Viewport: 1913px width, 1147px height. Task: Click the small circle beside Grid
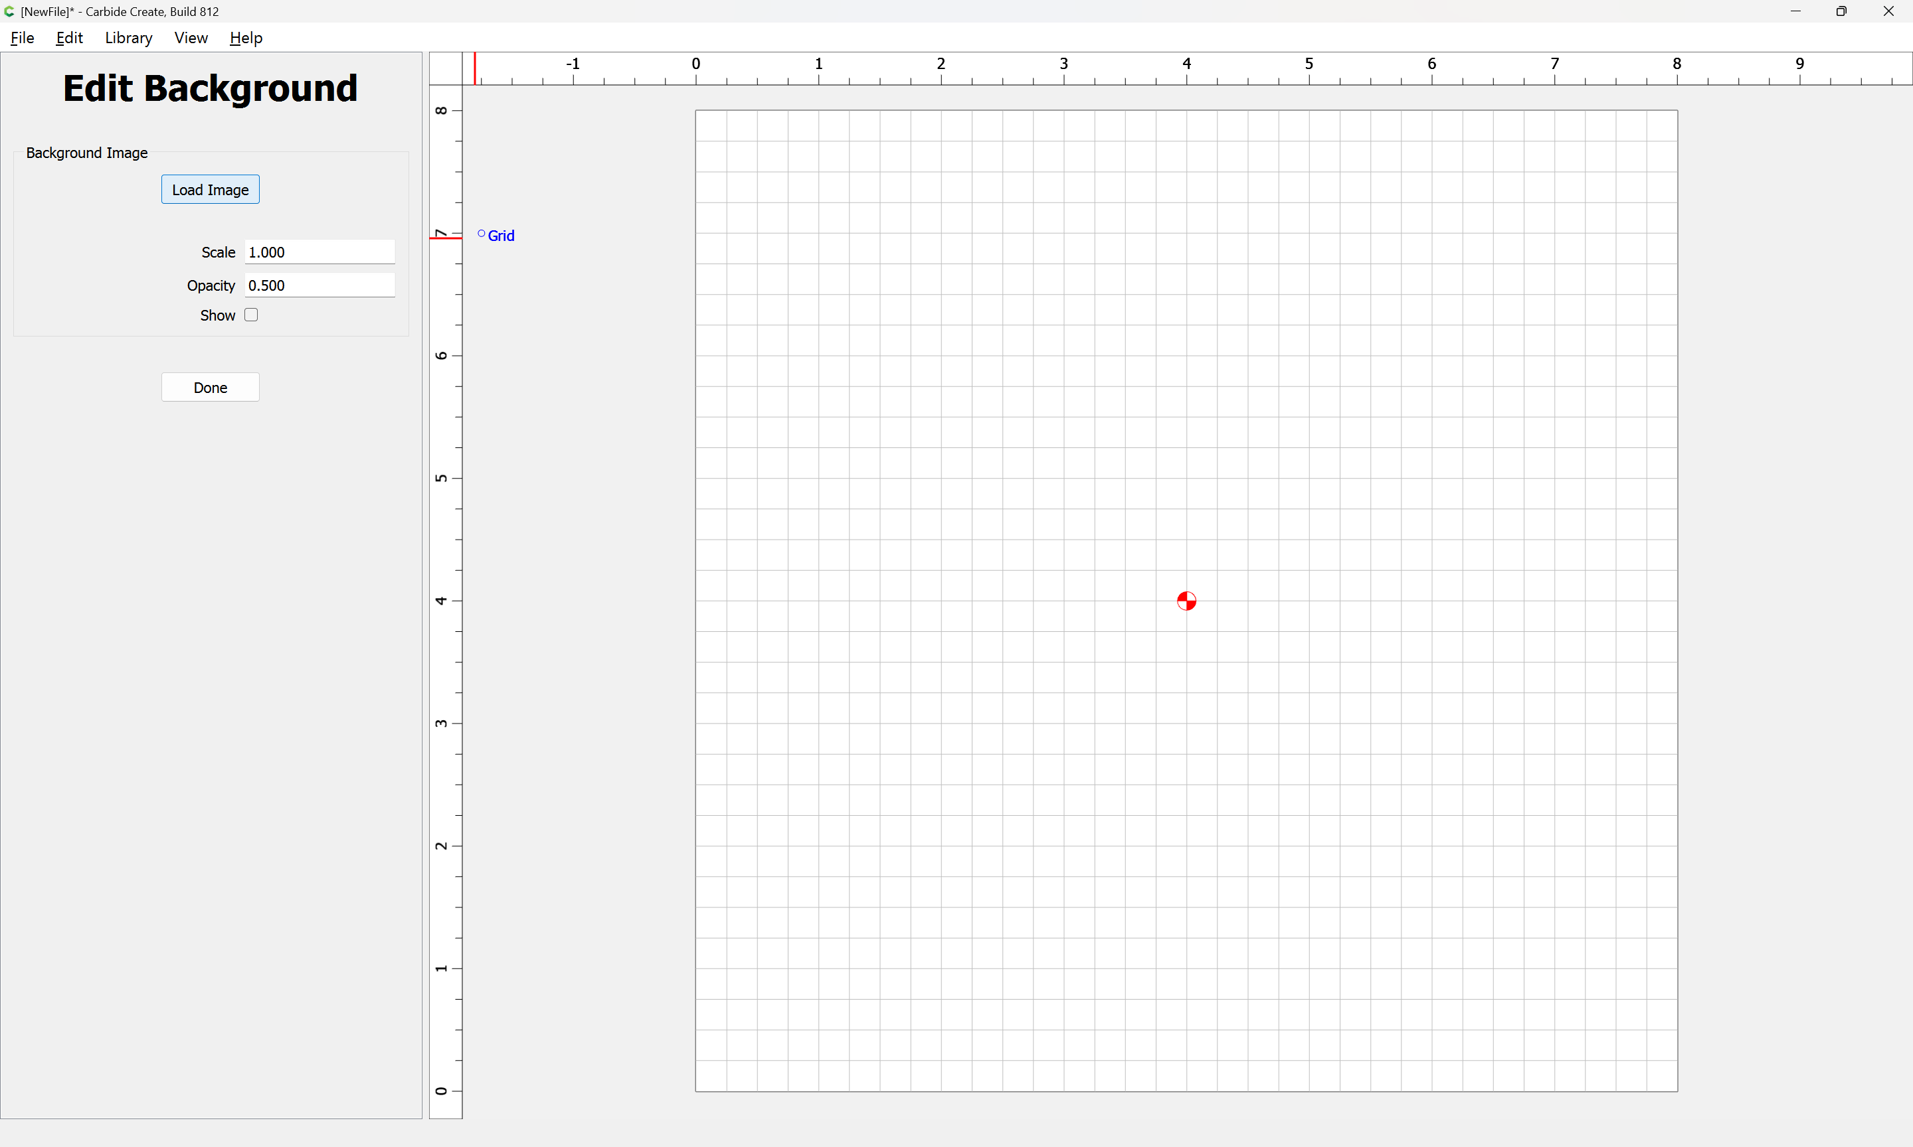(481, 234)
